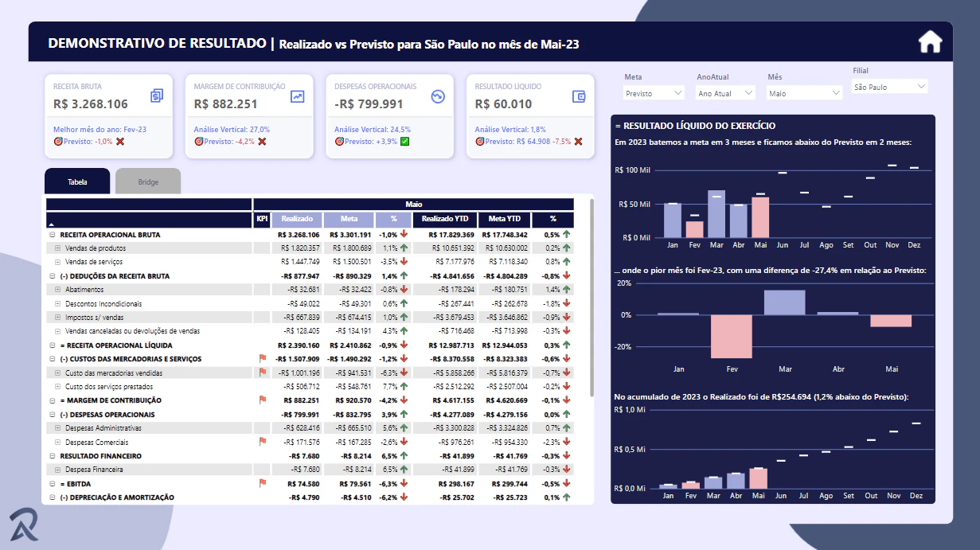Image resolution: width=980 pixels, height=550 pixels.
Task: Click the "= RESULTADO LÍQUIDO DO EXERCÍCIO" panel title
Action: [x=695, y=125]
